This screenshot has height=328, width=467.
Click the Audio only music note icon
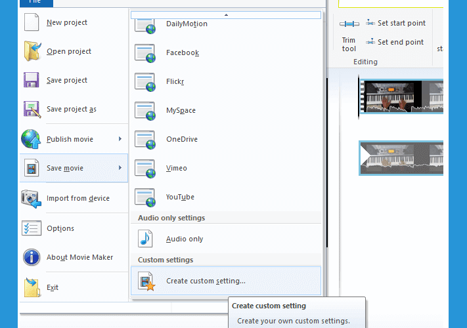(145, 239)
